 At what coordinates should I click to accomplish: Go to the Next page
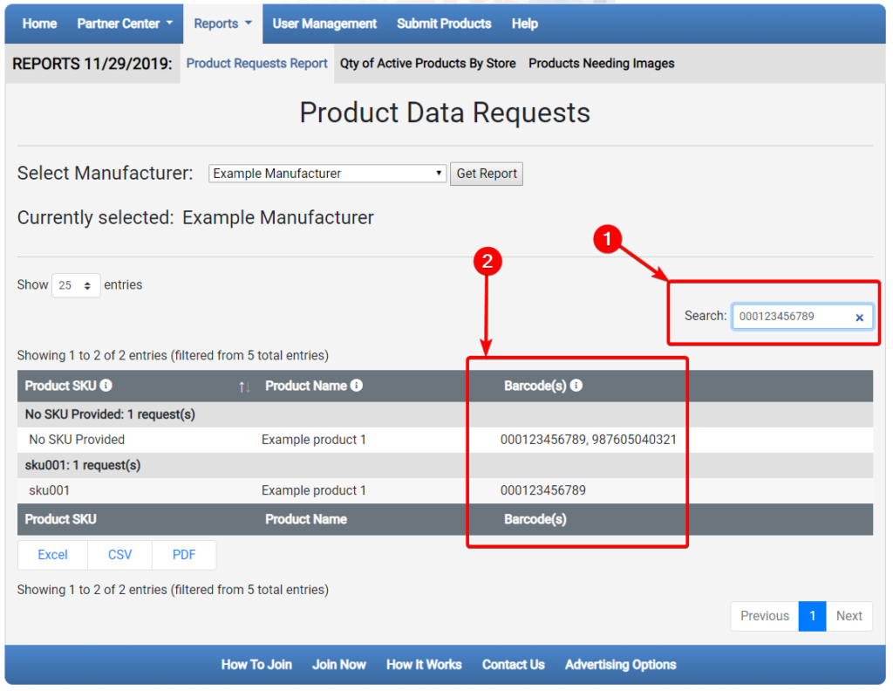(849, 616)
